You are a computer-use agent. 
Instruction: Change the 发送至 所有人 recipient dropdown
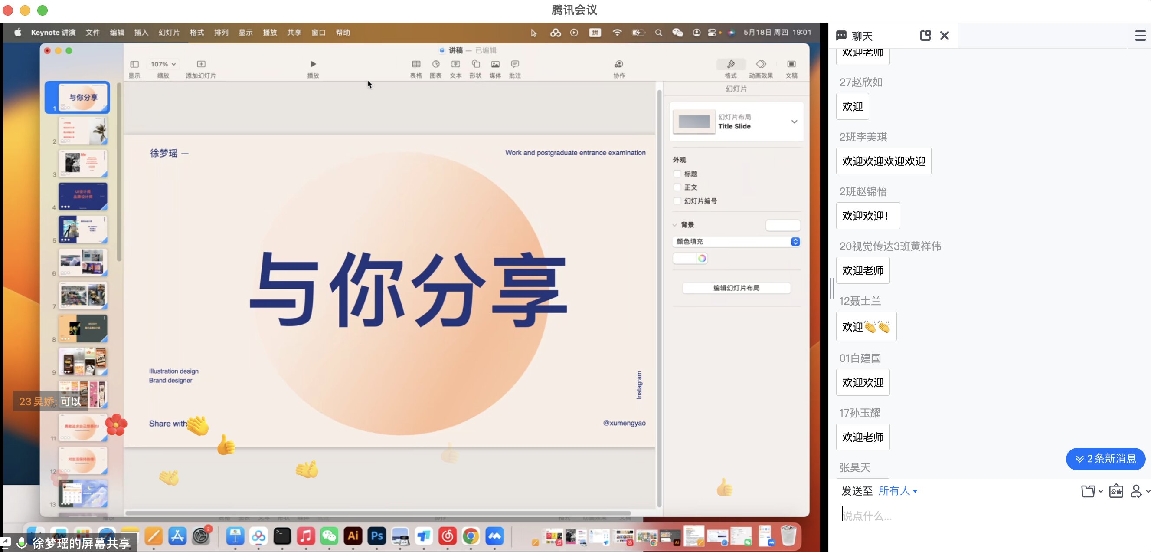click(x=898, y=491)
